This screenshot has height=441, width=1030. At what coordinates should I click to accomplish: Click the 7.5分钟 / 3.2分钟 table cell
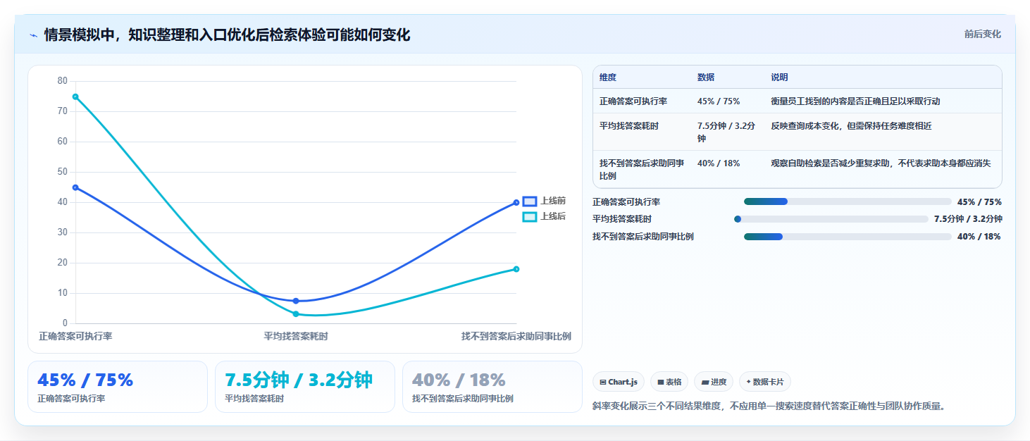pyautogui.click(x=726, y=132)
